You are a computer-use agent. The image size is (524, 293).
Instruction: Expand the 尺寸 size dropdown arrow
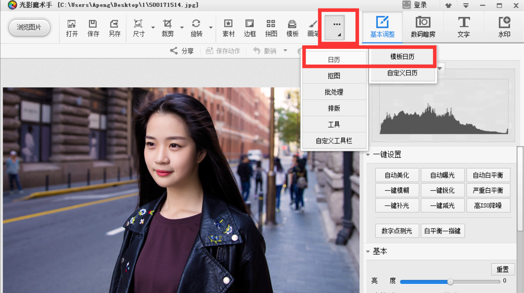point(153,28)
